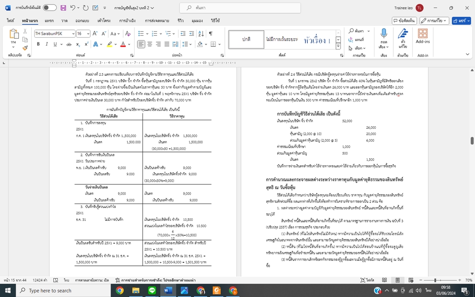Increase font size with grow icon
Viewport: 475px width, 297px height.
tap(95, 34)
